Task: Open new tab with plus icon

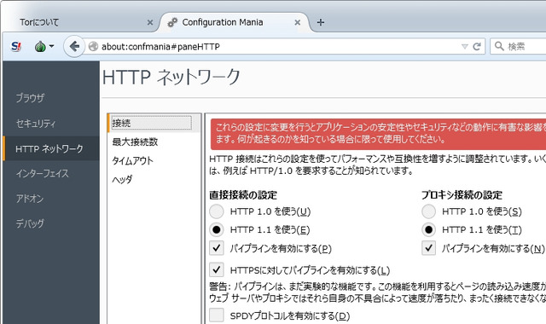Action: click(x=321, y=22)
